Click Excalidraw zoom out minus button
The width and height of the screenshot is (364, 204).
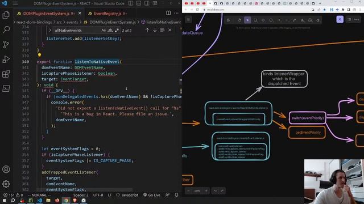pyautogui.click(x=188, y=191)
